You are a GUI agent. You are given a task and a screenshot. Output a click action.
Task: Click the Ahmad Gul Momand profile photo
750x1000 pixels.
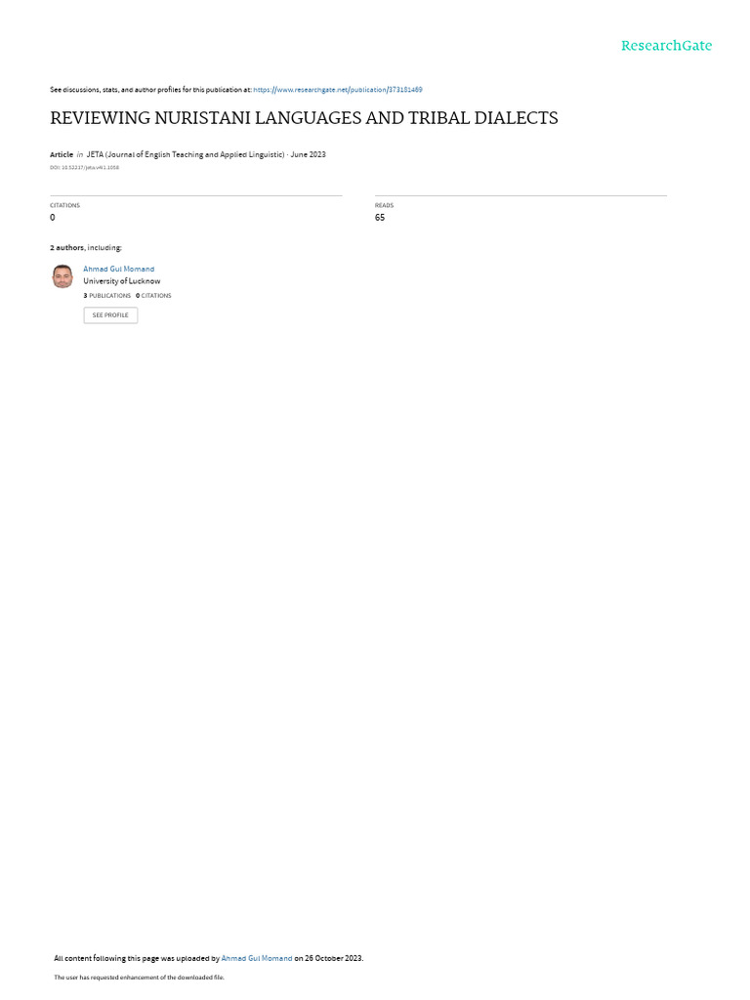coord(62,276)
